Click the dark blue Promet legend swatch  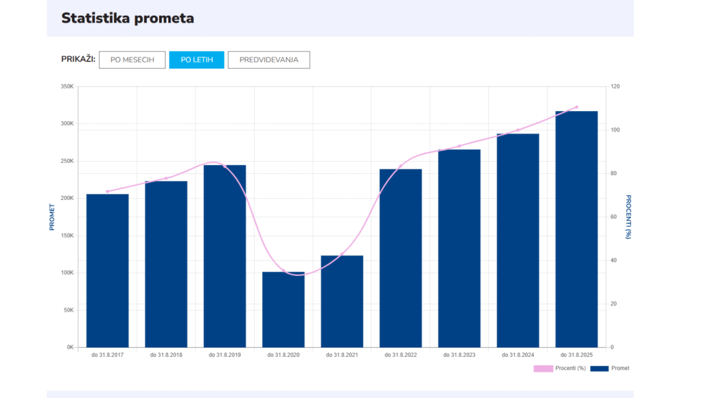tap(599, 369)
